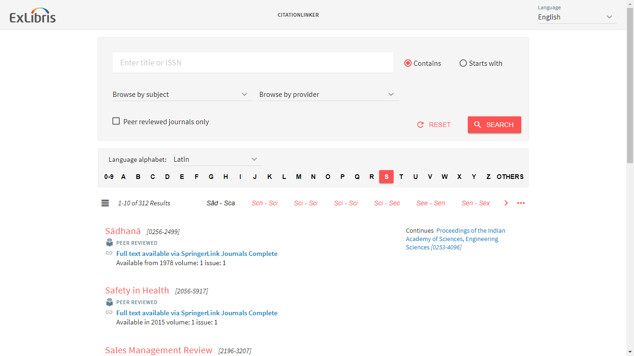
Task: Click the peer reviewed icon under Safety in Health
Action: coord(110,302)
